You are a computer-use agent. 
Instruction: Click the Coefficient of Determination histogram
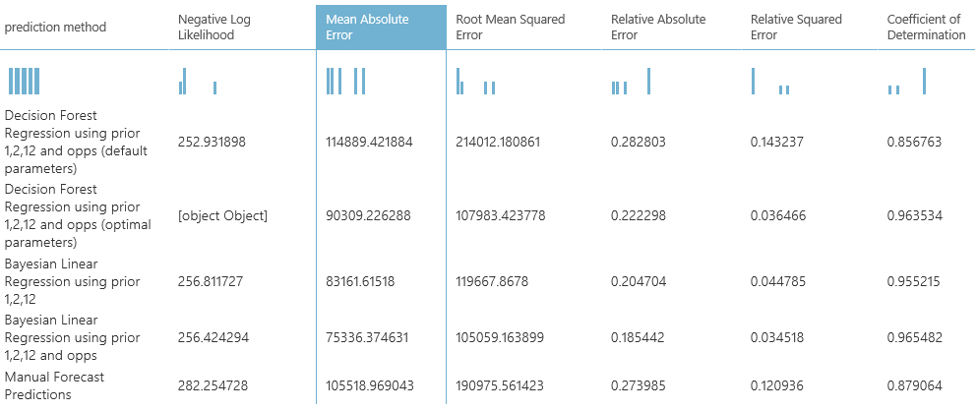[x=907, y=81]
